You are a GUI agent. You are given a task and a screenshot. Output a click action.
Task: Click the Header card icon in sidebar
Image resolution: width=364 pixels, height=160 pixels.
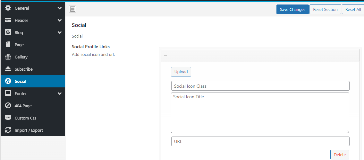(x=8, y=20)
